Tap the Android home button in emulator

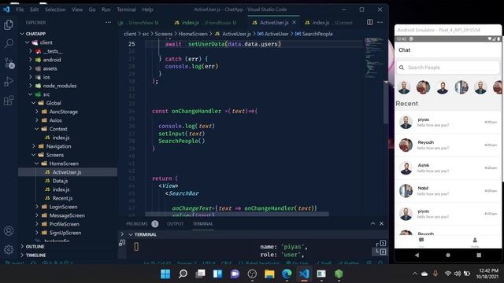click(448, 255)
